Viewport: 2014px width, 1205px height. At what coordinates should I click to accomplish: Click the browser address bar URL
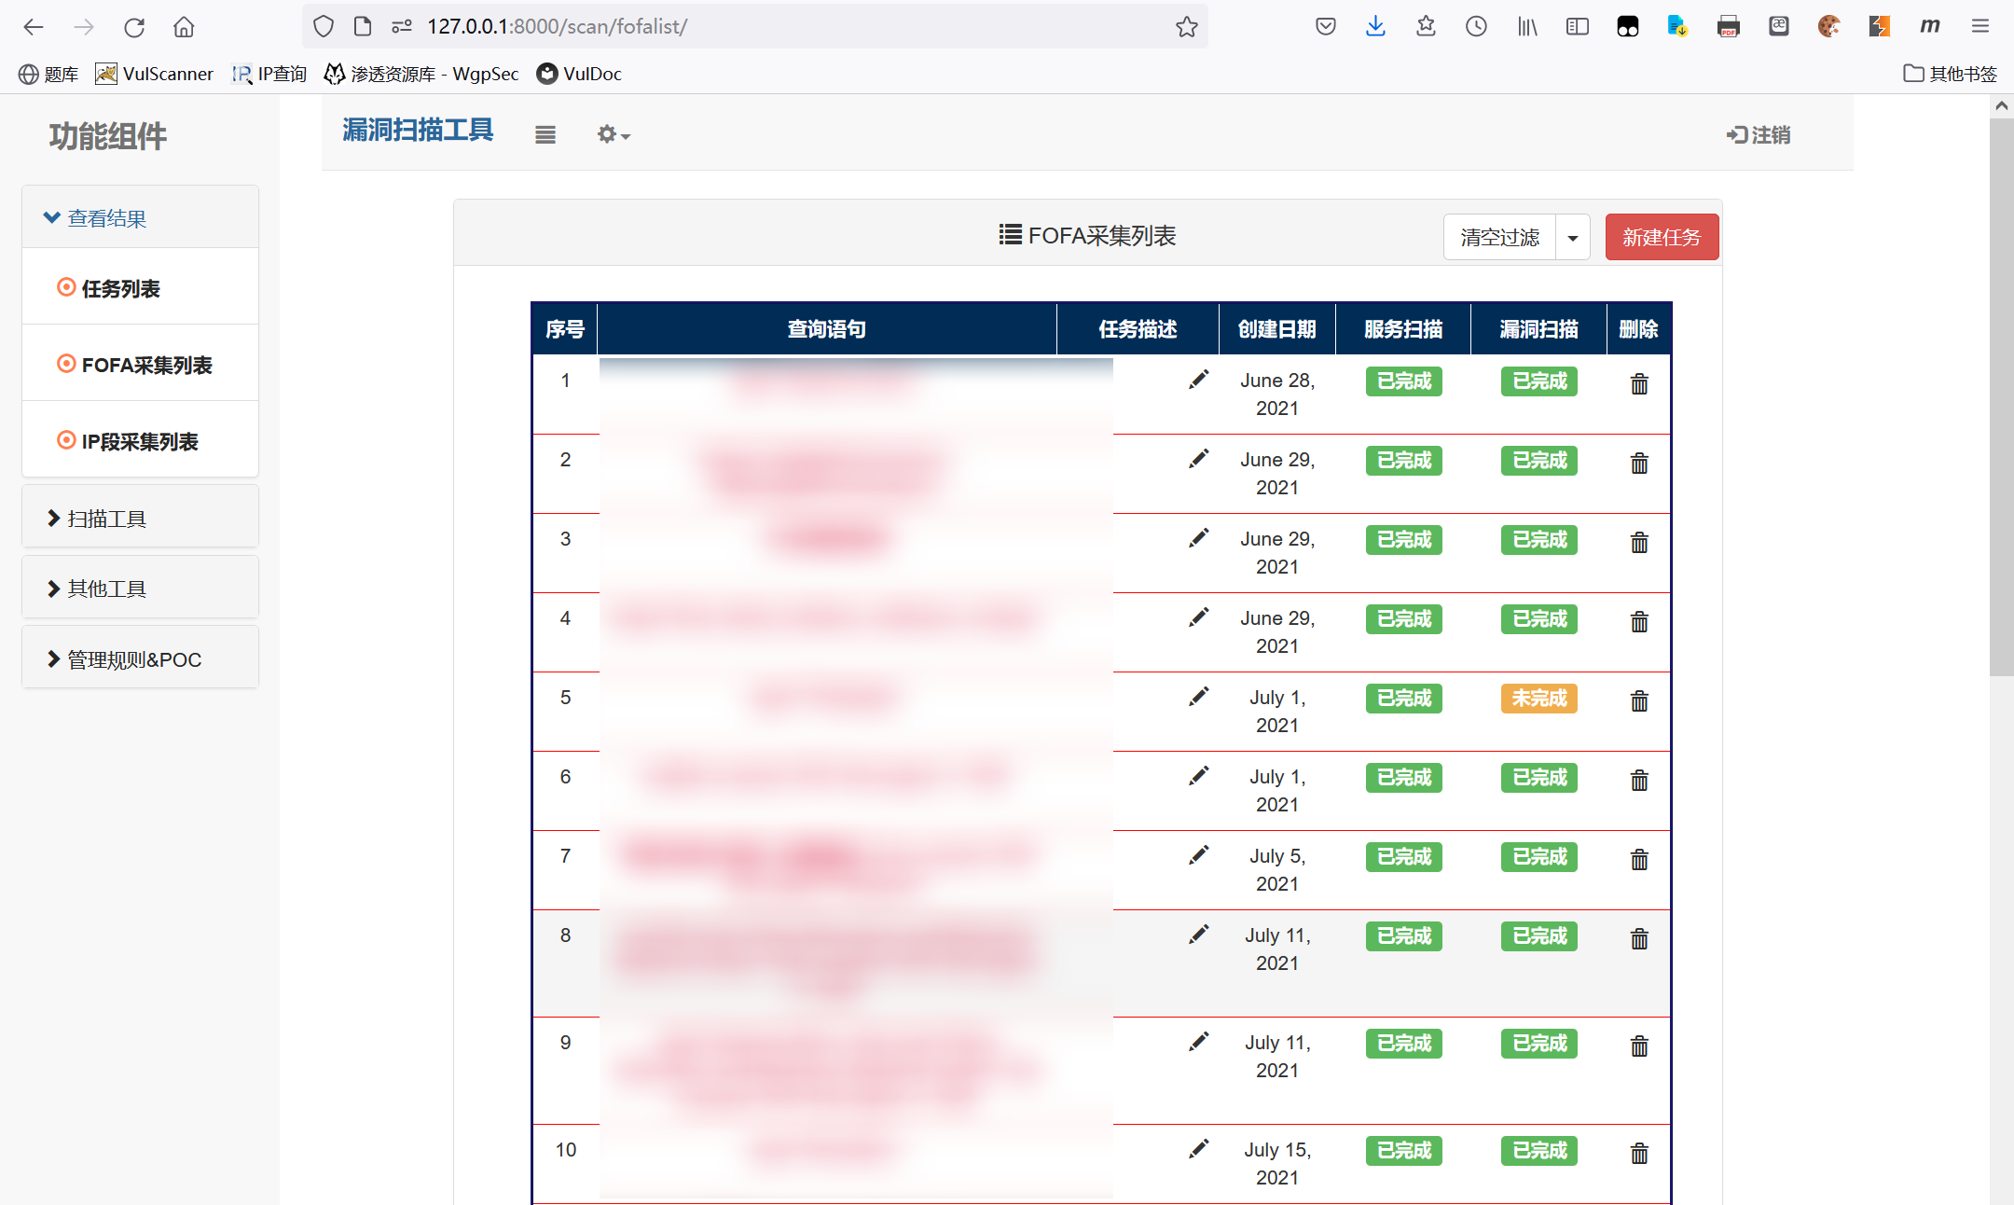pyautogui.click(x=557, y=26)
